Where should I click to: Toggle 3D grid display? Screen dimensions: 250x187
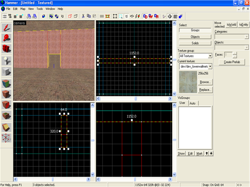pyautogui.click(x=10, y=16)
